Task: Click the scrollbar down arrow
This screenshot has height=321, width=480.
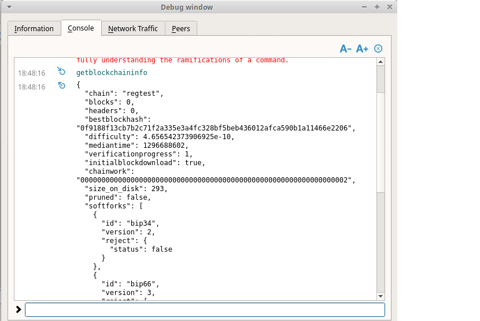Action: 381,296
